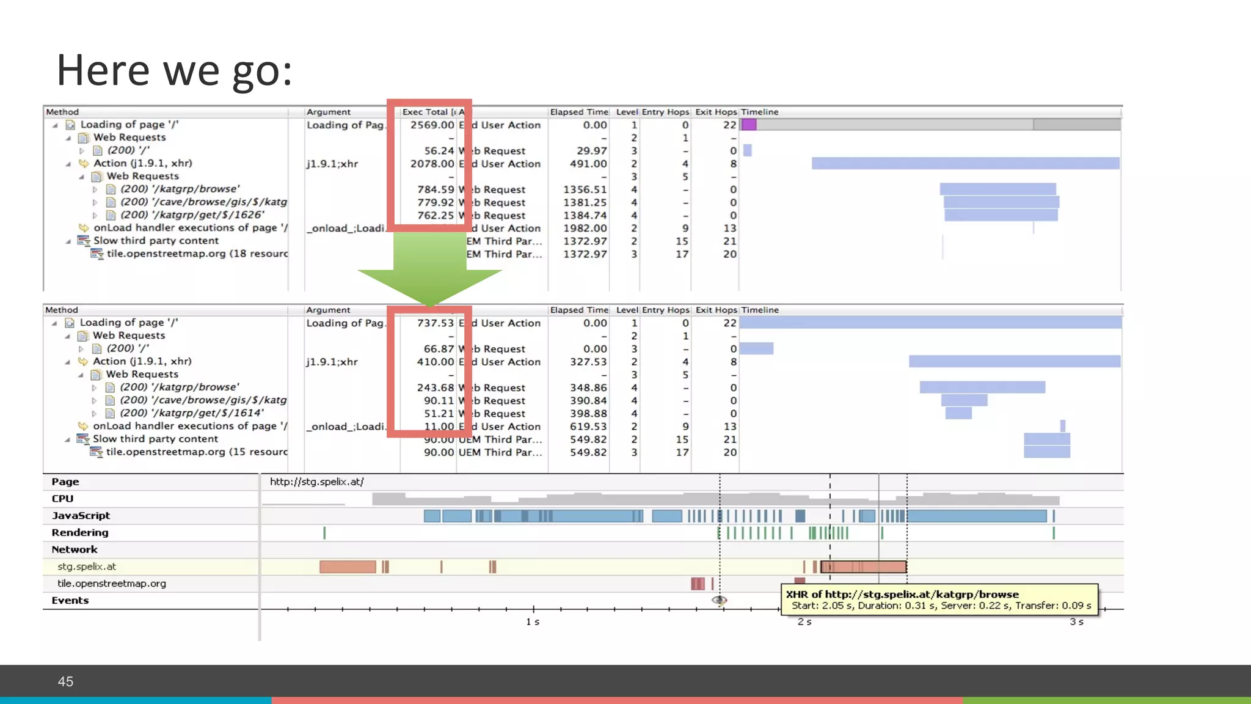Screen dimensions: 1251x704
Task: Click the bottom table's 'Exit Hops' column header
Action: click(715, 310)
